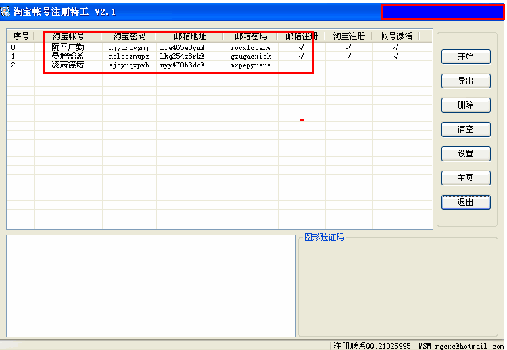Image resolution: width=507 pixels, height=350 pixels.
Task: Click status bar text 注册联系QQ:21025995
Action: tap(372, 346)
